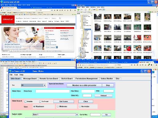Choose the No resize radio option
The height and width of the screenshot is (118, 158).
click(x=80, y=107)
